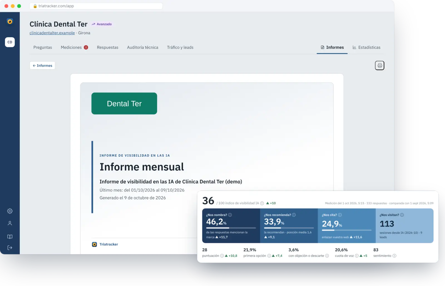This screenshot has width=445, height=286.
Task: Click the 36 visibility index score
Action: point(208,201)
